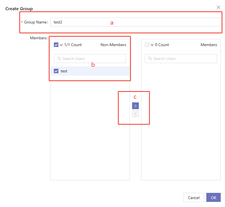
Task: Close the Create Group dialog with X
Action: coord(218,7)
